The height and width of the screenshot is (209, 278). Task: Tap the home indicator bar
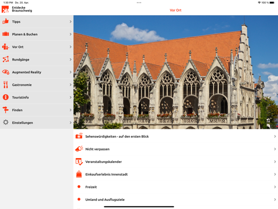pos(139,206)
